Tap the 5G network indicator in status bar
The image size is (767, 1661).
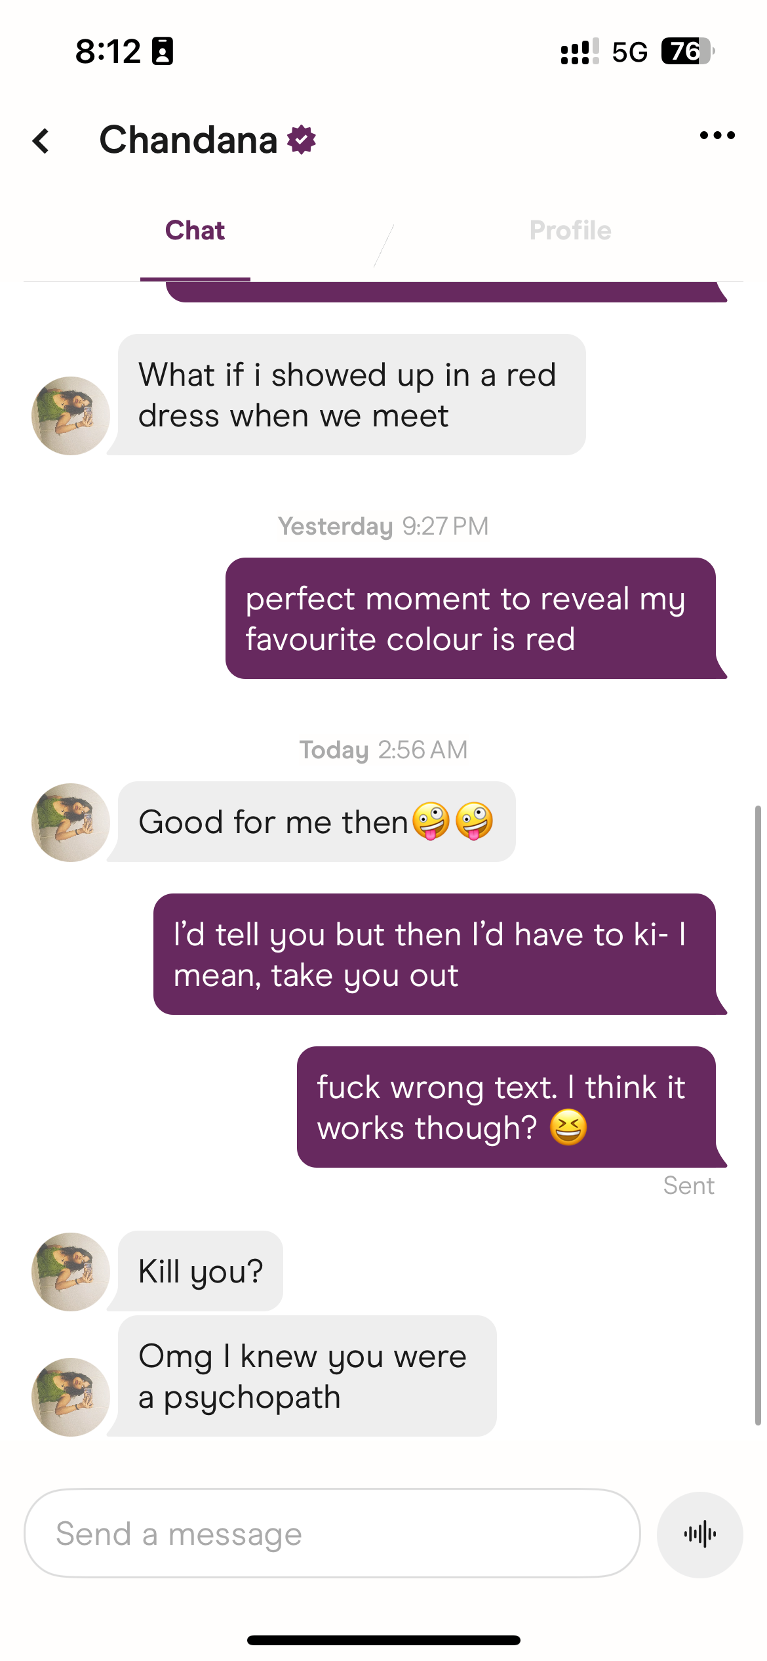coord(629,52)
